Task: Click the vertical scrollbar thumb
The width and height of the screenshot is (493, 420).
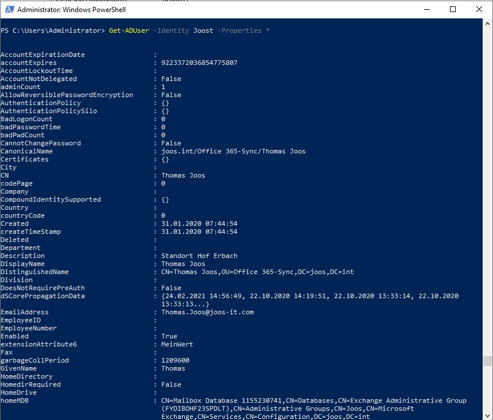Action: click(487, 361)
